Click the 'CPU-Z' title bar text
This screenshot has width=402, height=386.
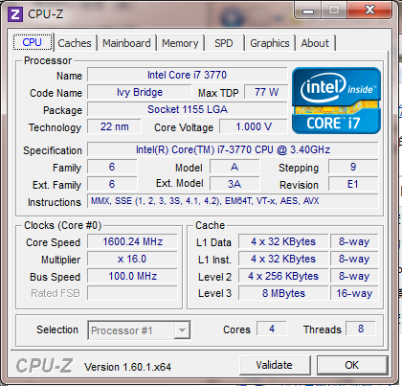[x=46, y=14]
